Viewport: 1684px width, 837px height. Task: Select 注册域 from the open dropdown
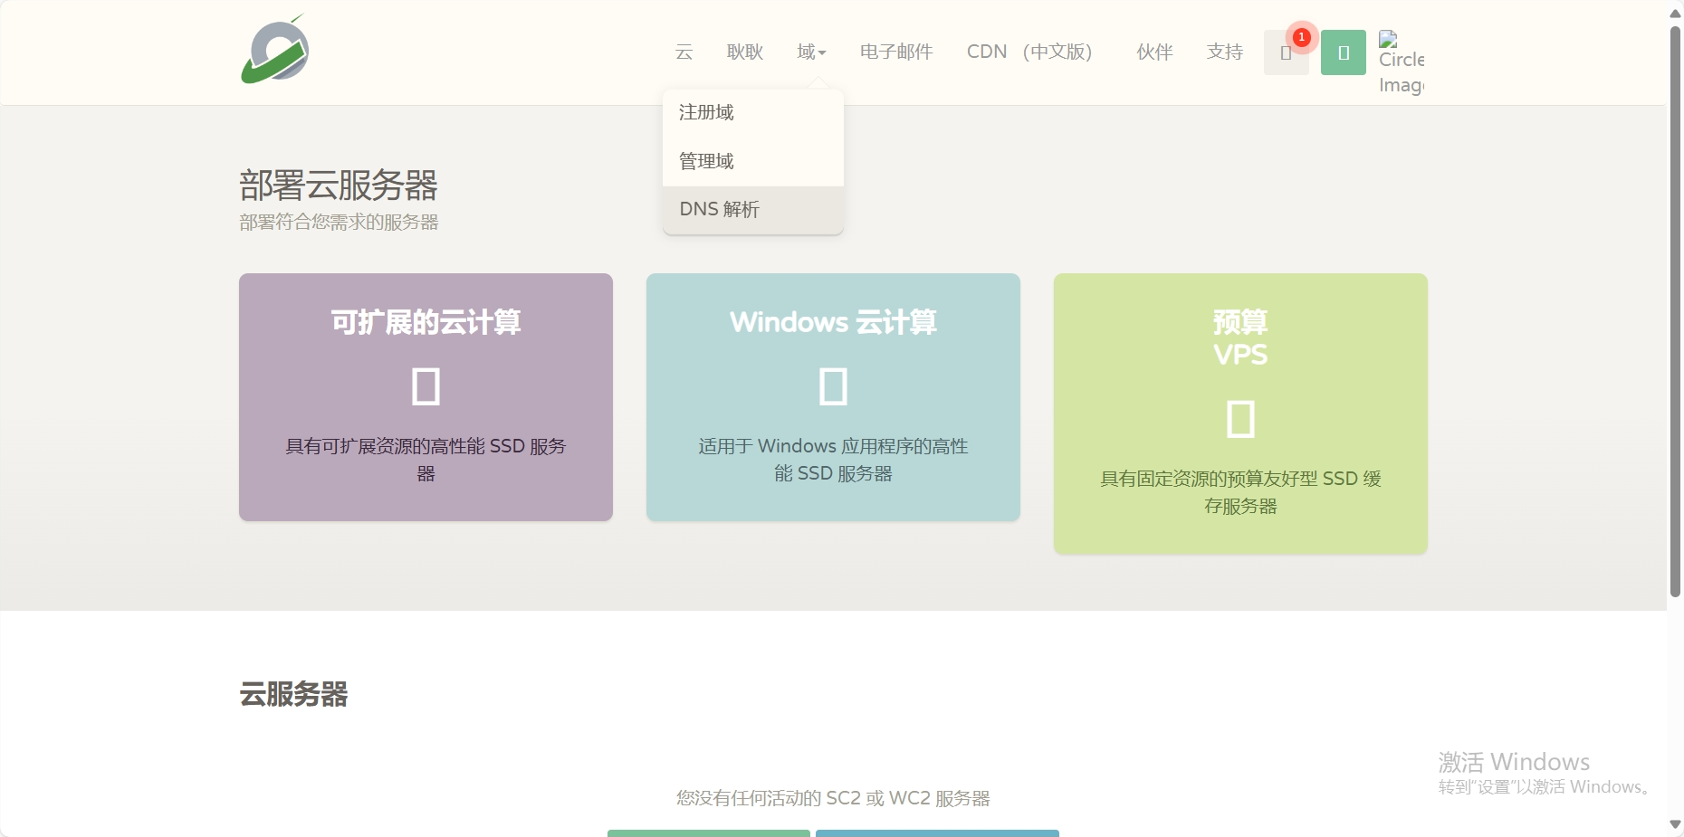pos(706,111)
